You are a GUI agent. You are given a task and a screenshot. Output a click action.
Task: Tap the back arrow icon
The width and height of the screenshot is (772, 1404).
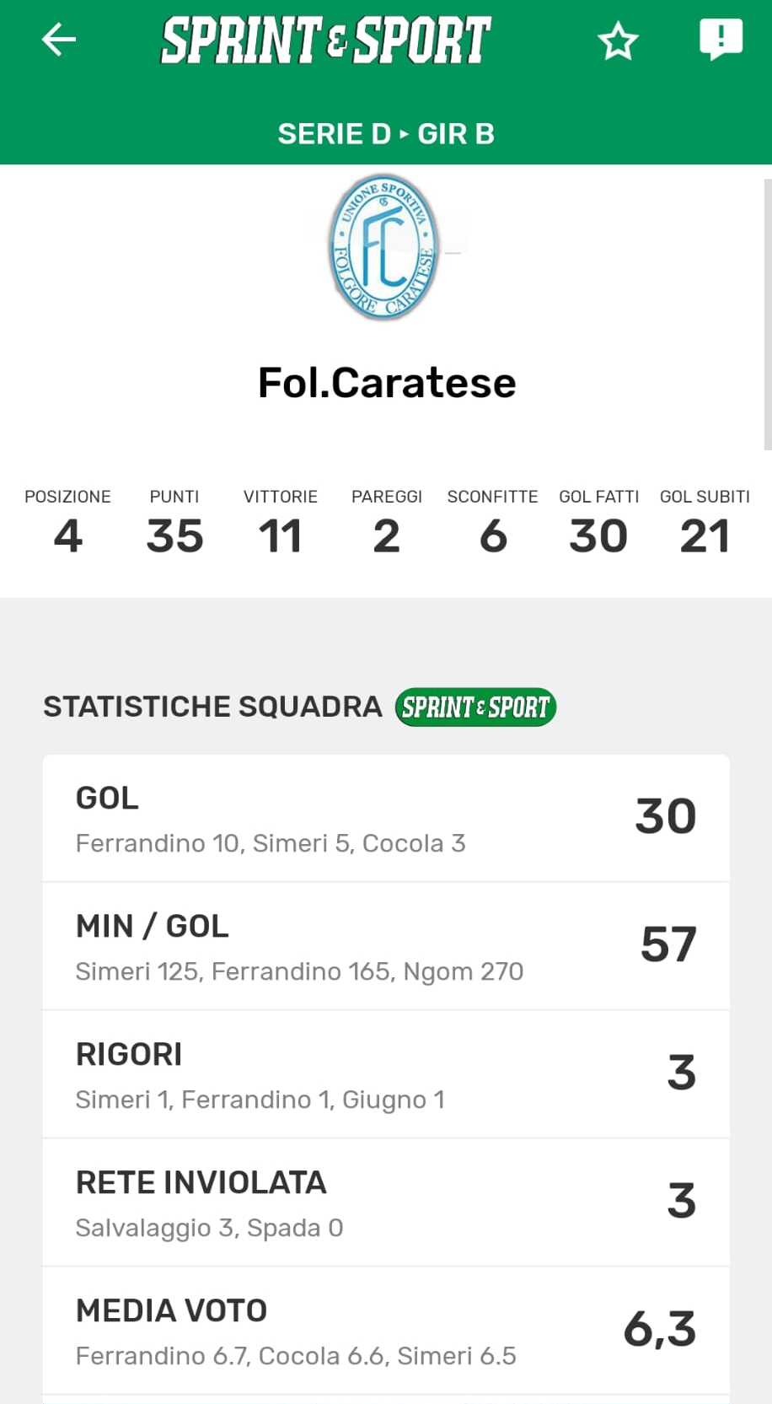59,40
